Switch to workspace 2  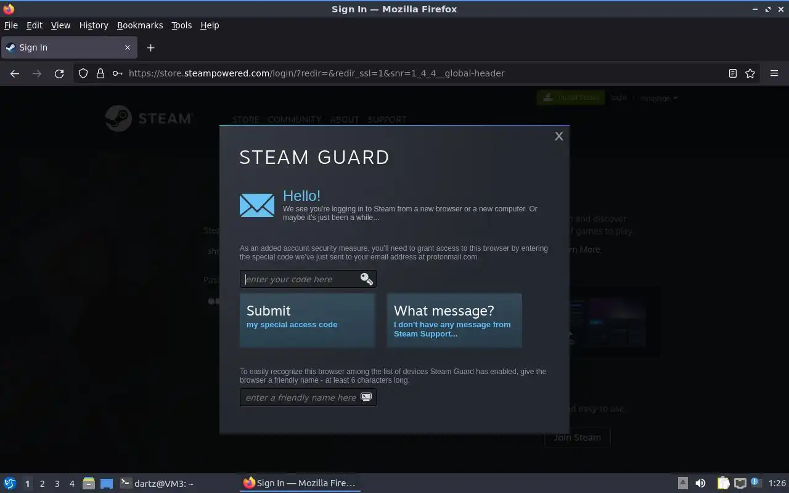42,484
